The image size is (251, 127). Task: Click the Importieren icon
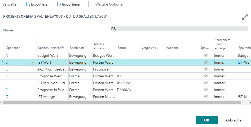[59, 4]
